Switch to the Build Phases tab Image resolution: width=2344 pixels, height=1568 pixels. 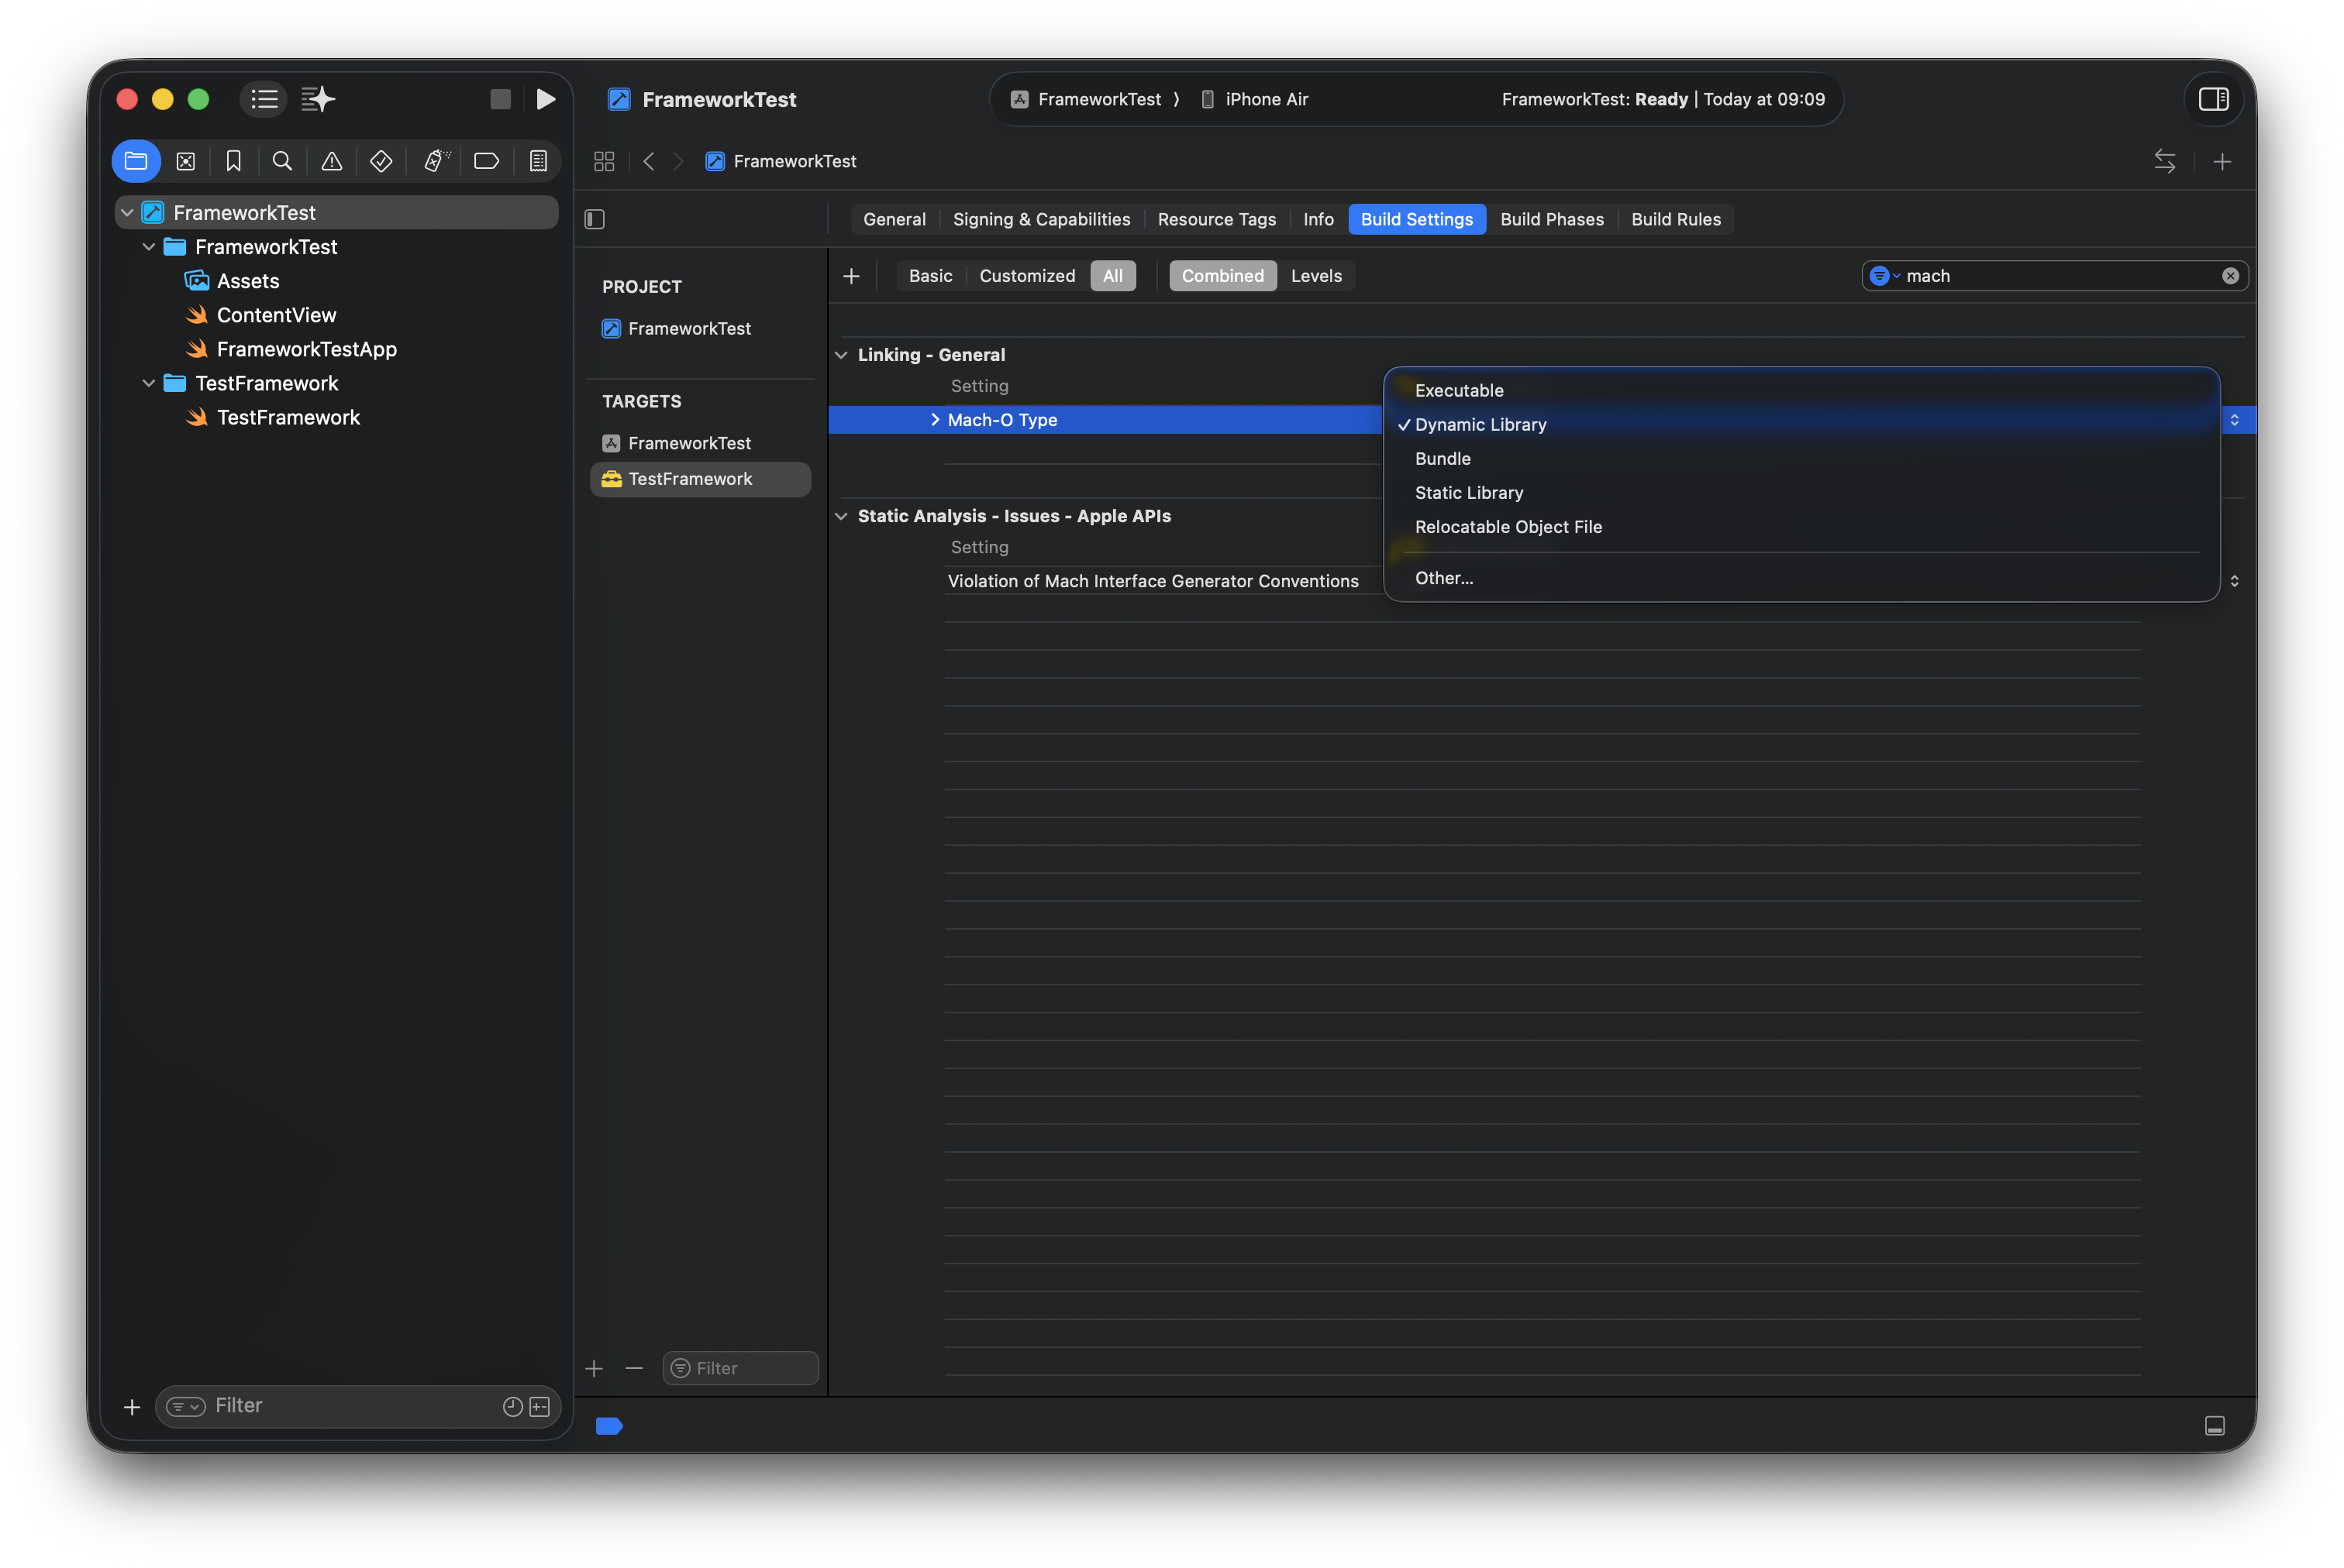tap(1551, 219)
